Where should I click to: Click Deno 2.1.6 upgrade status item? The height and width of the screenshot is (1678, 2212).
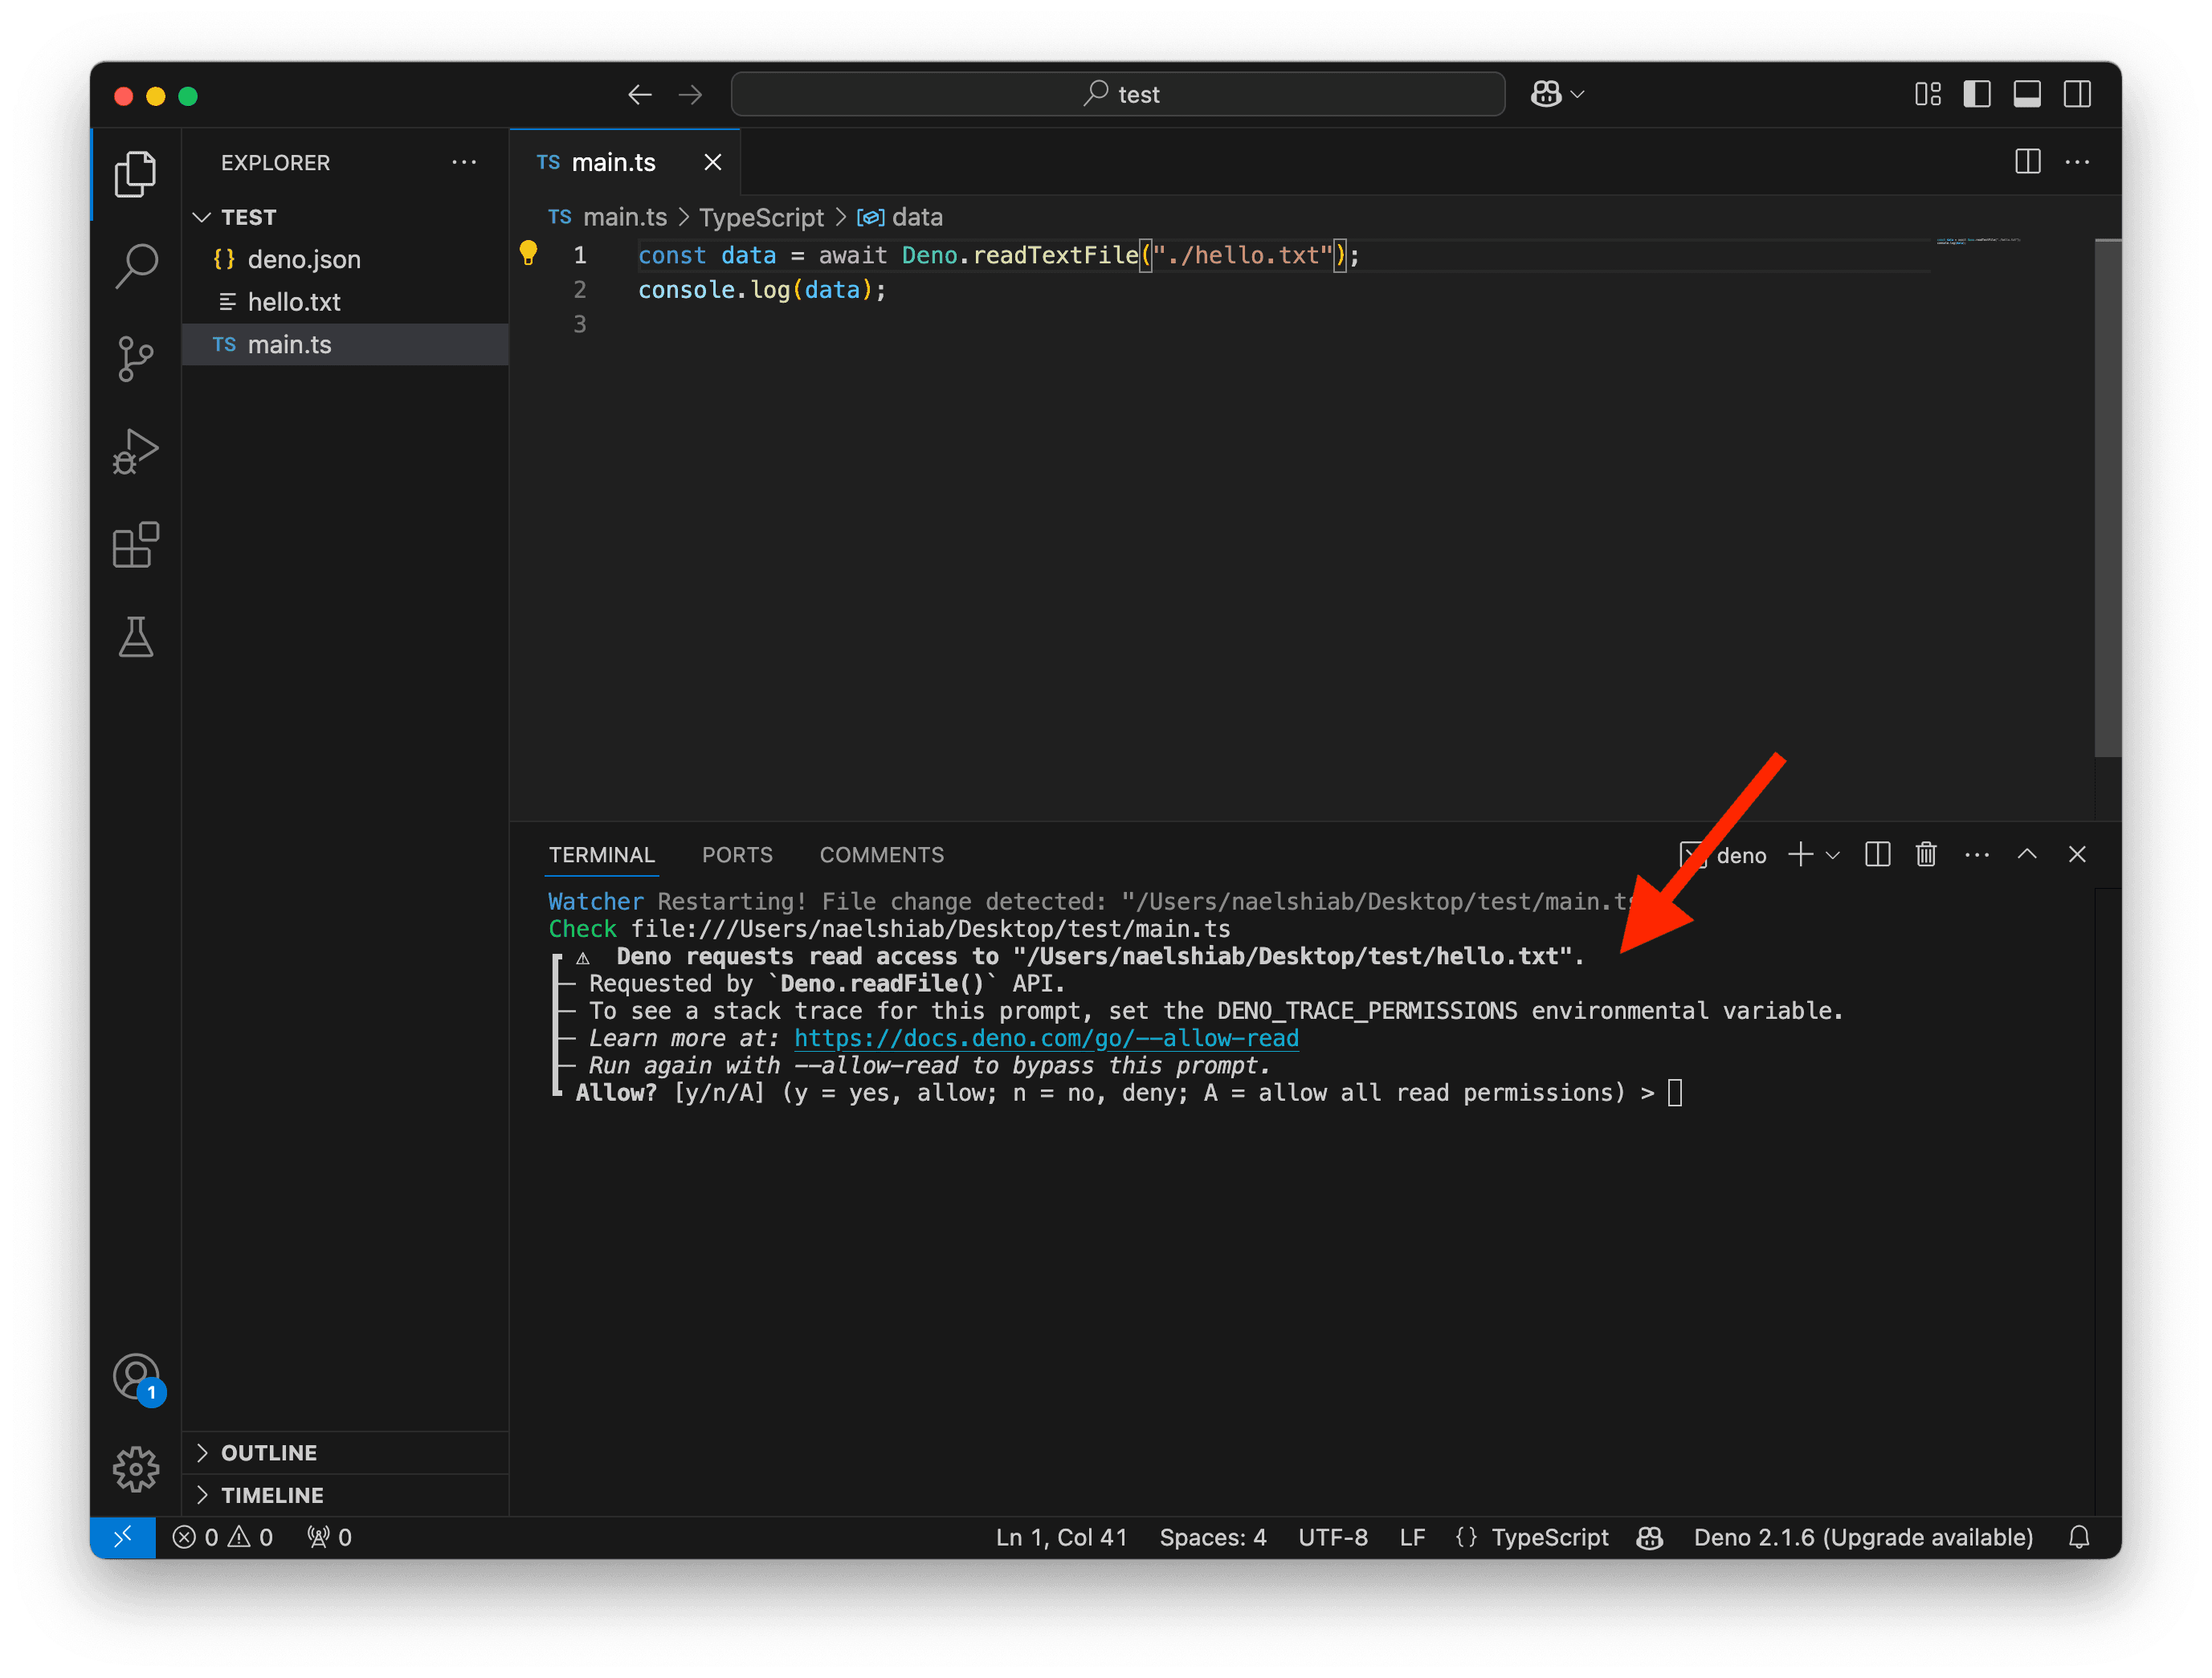pos(1863,1537)
